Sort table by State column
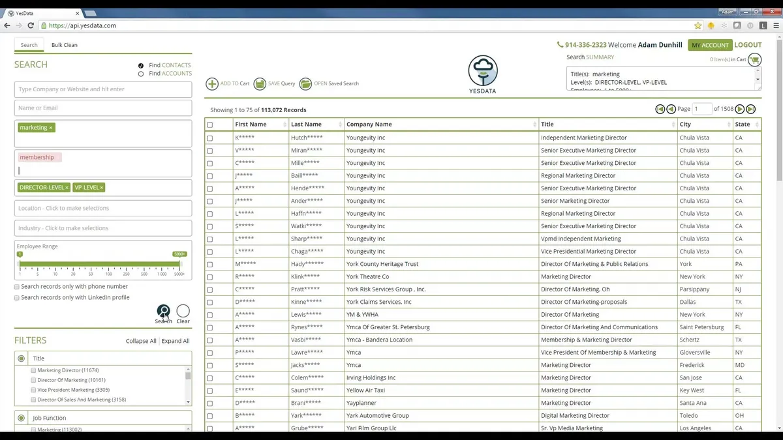The width and height of the screenshot is (783, 440). point(747,125)
